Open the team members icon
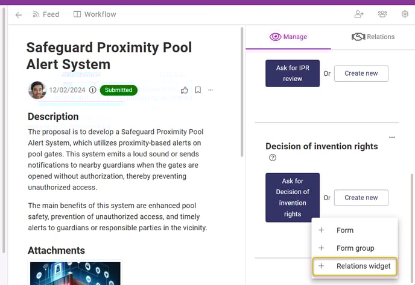415x285 pixels. coord(382,14)
